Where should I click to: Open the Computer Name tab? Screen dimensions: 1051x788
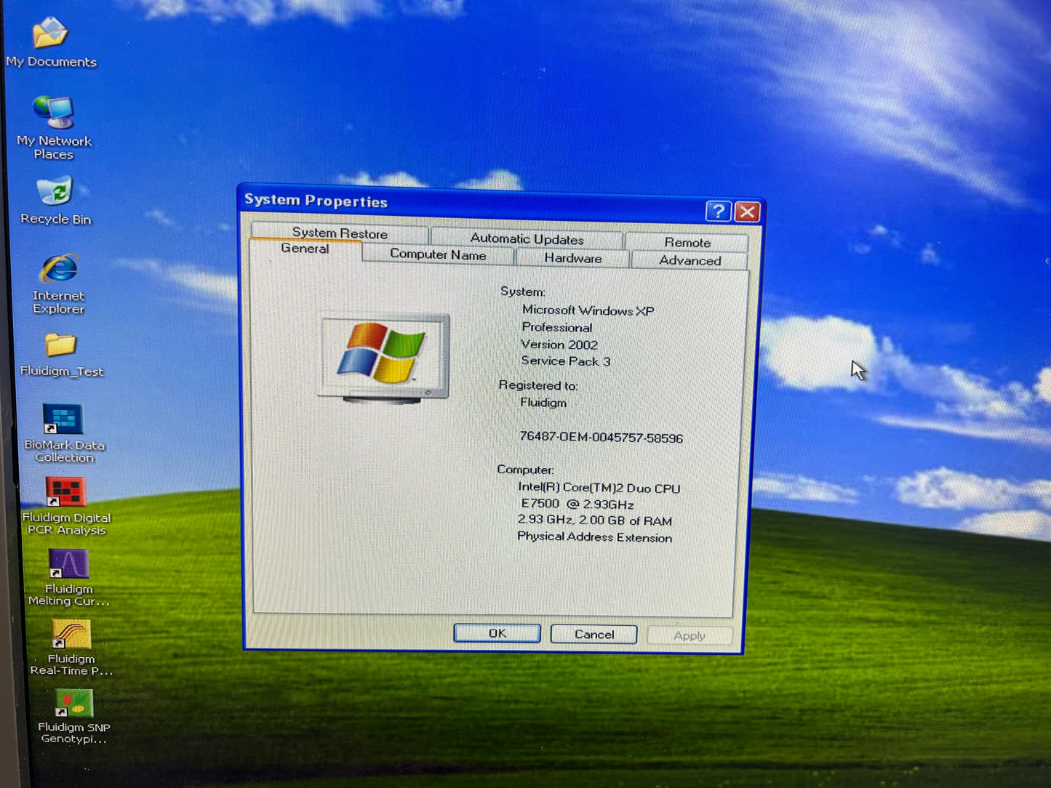tap(438, 254)
